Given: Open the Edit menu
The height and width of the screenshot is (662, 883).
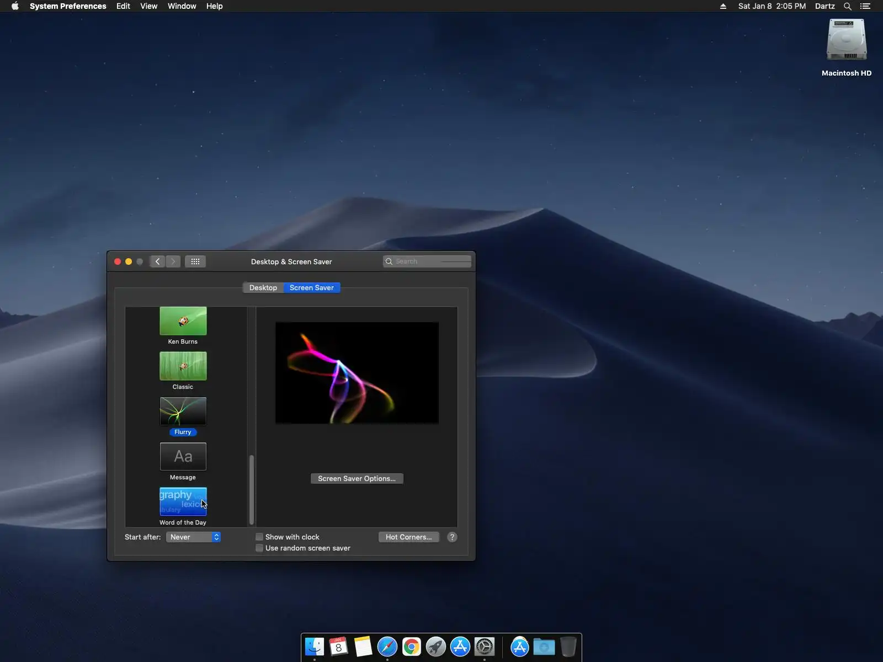Looking at the screenshot, I should [123, 6].
